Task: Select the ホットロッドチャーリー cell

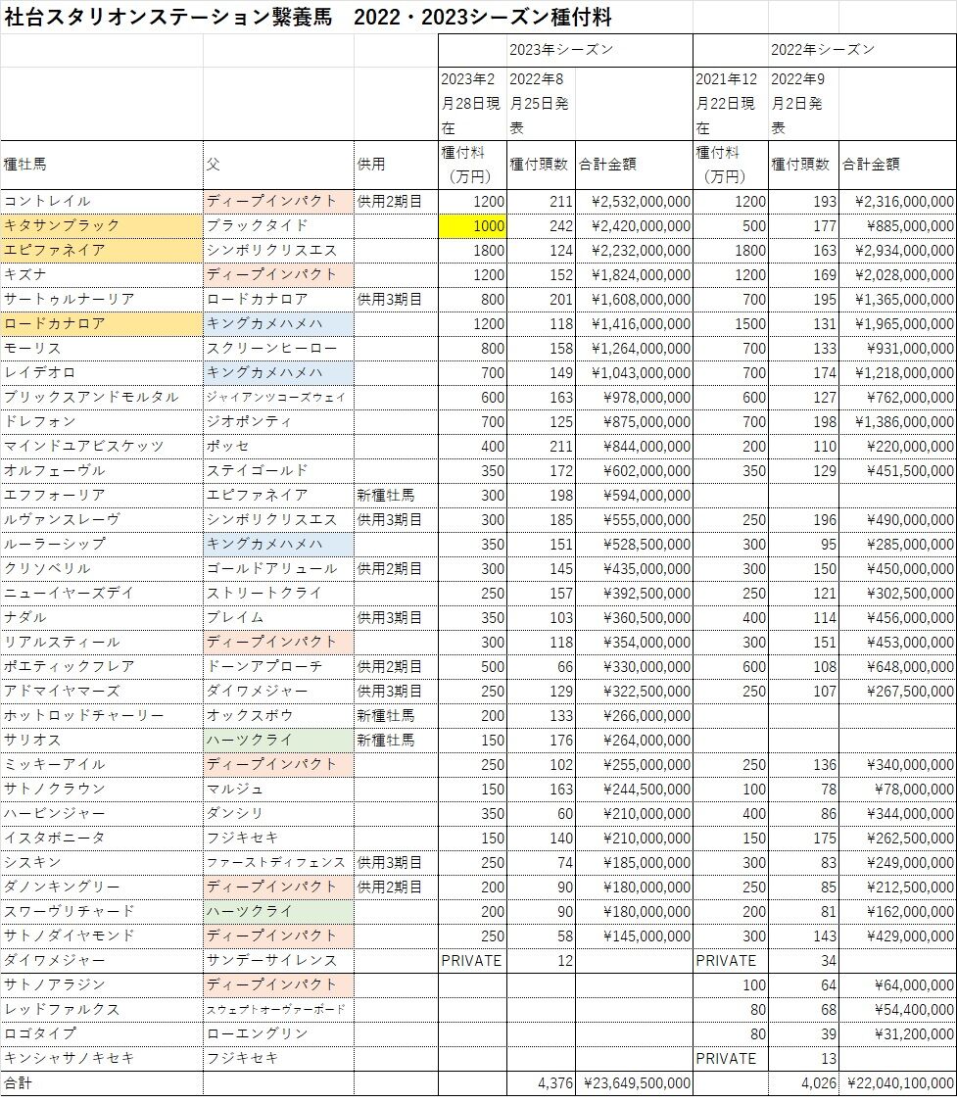Action: point(102,715)
